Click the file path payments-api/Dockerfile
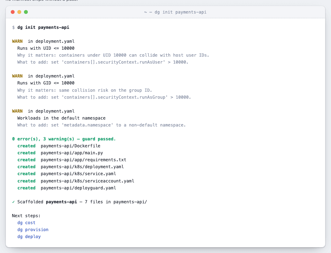331x253 pixels. 71,146
